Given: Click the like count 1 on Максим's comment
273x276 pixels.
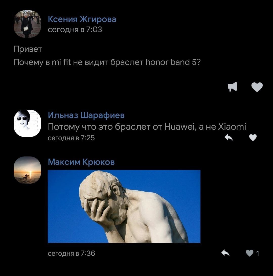Looking at the screenshot, I should point(258,254).
